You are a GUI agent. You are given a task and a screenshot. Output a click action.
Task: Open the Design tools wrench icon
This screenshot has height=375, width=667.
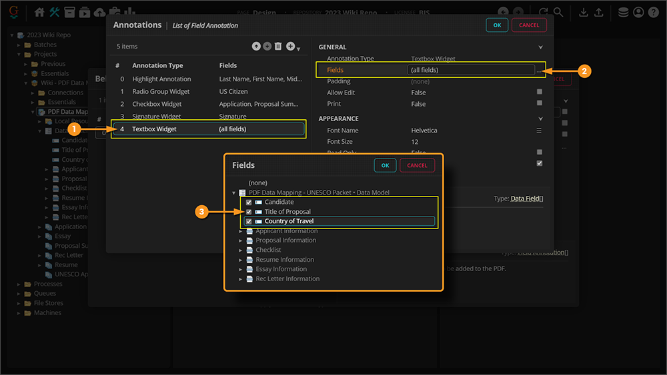tap(55, 12)
